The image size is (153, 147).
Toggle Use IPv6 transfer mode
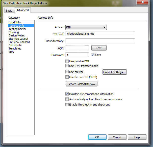(x=67, y=66)
